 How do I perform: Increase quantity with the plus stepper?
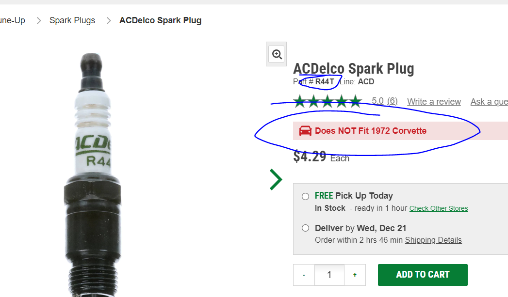click(355, 275)
